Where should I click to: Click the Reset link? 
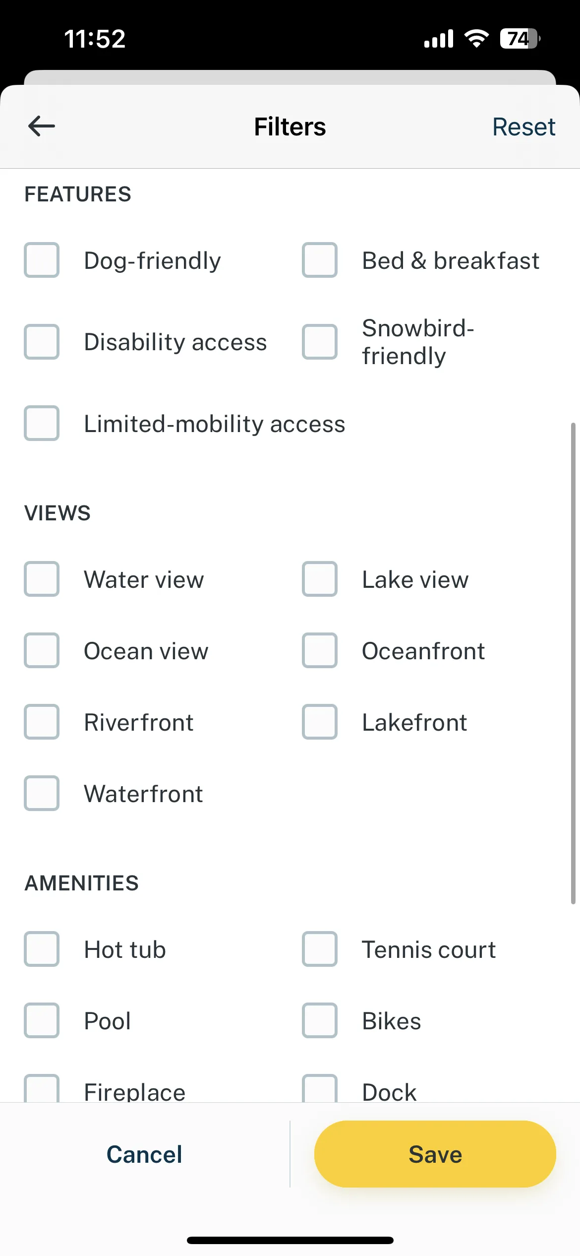click(x=523, y=126)
